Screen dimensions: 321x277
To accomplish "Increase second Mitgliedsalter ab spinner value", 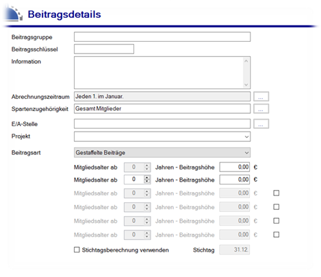I will tap(147, 177).
